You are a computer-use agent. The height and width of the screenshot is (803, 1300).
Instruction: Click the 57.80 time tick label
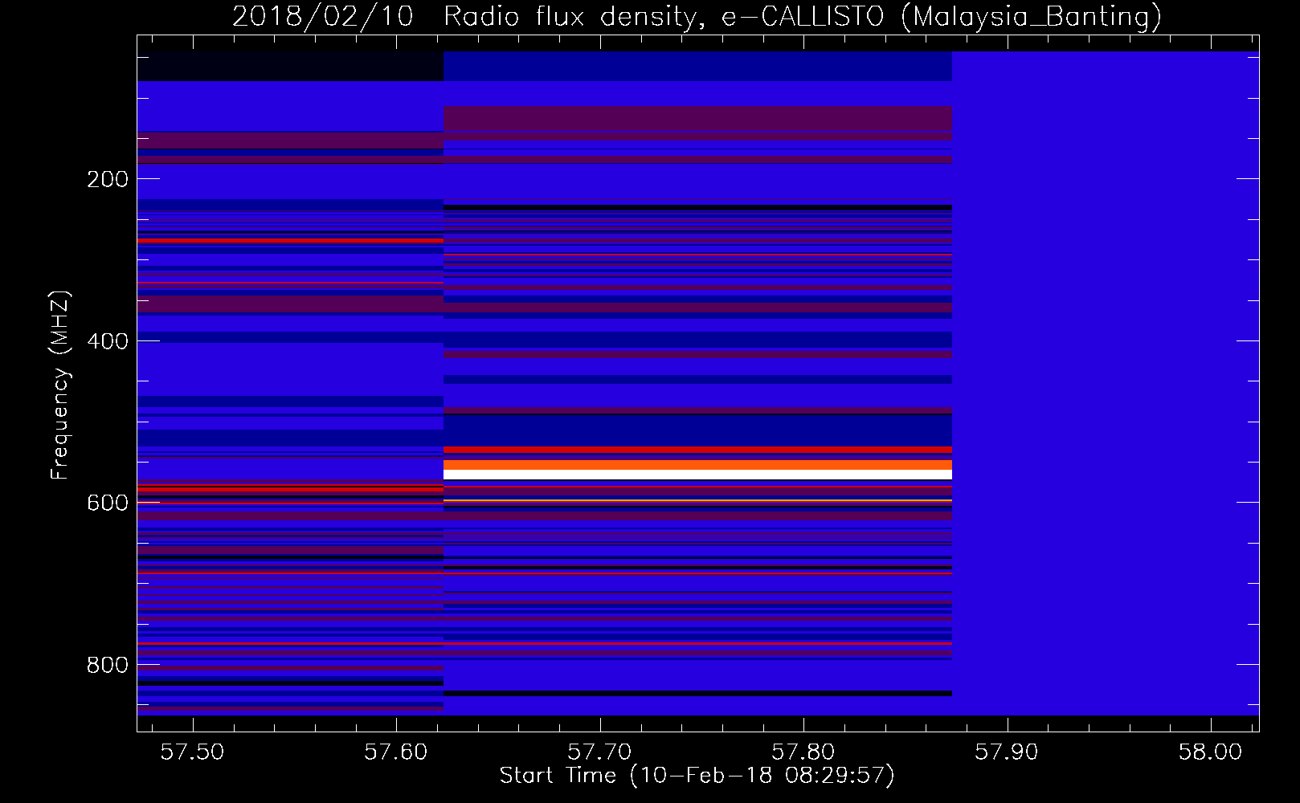tap(803, 752)
